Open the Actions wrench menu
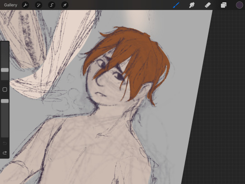This screenshot has height=184, width=245. [25, 5]
